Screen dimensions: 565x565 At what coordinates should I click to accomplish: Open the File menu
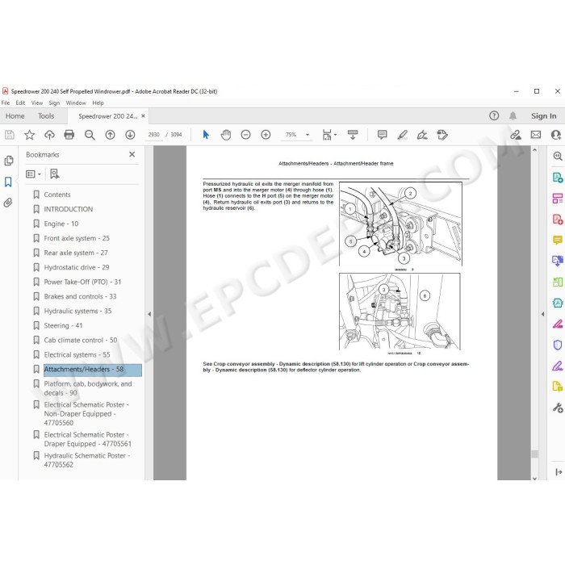(x=6, y=103)
